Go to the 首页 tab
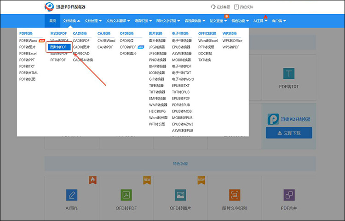 click(52, 21)
